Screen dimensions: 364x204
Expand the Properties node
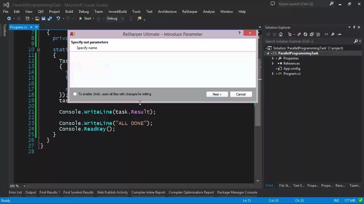click(x=273, y=58)
